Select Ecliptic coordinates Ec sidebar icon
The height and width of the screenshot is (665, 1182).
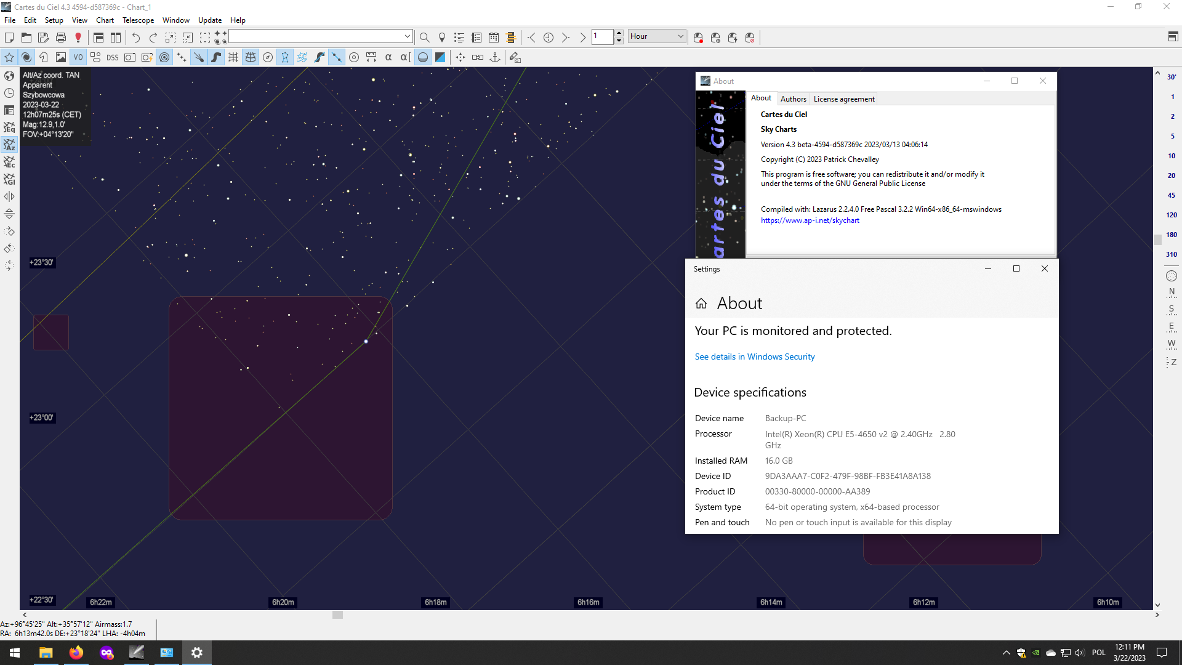[x=9, y=162]
